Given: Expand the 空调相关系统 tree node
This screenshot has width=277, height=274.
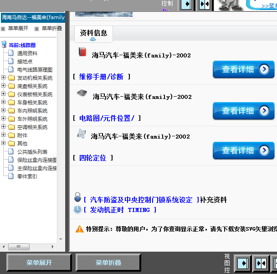Looking at the screenshot, I should click(x=3, y=127).
